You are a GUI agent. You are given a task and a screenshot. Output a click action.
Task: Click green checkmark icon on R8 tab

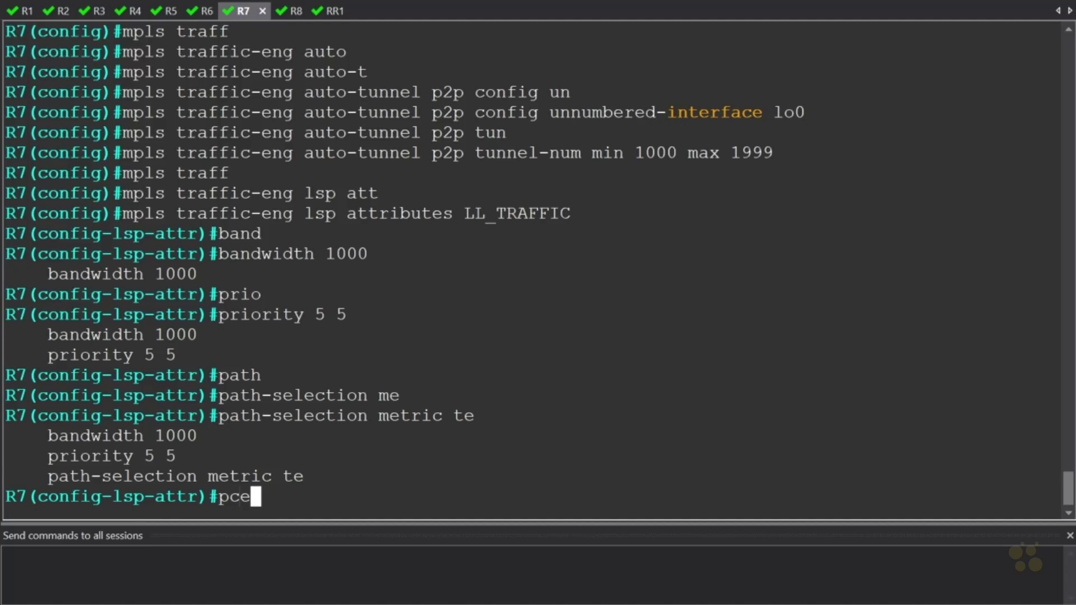pos(281,11)
